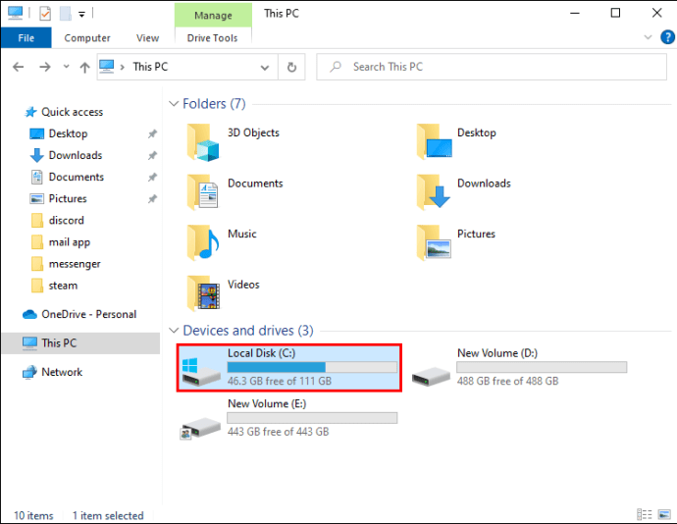Image resolution: width=677 pixels, height=524 pixels.
Task: Open the Music folder icon
Action: 203,242
